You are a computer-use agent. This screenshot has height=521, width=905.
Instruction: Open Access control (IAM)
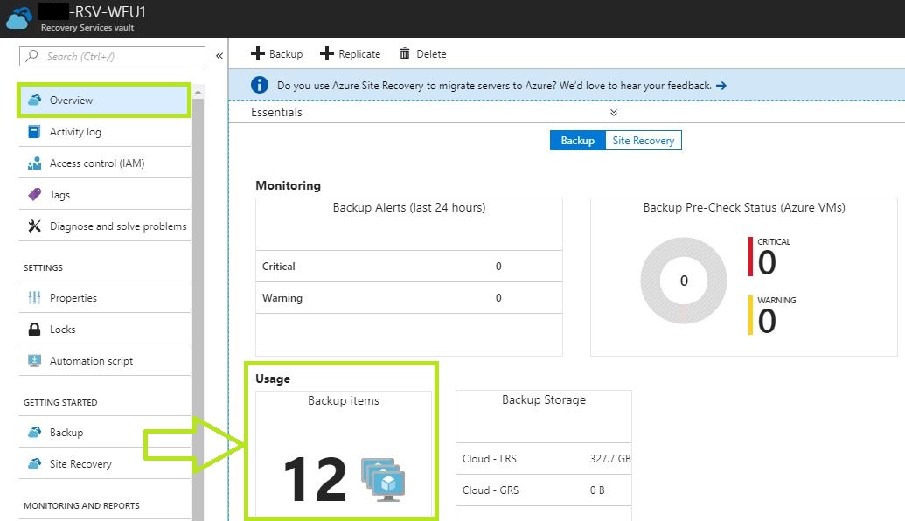[104, 163]
